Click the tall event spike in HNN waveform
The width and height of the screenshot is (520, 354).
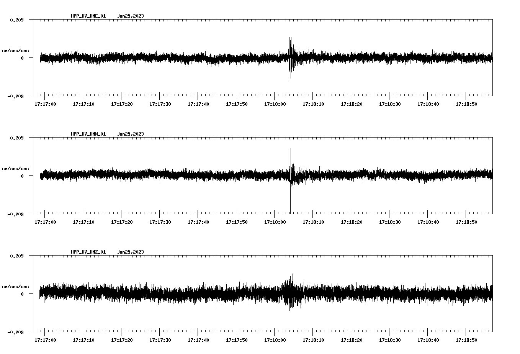click(x=290, y=181)
